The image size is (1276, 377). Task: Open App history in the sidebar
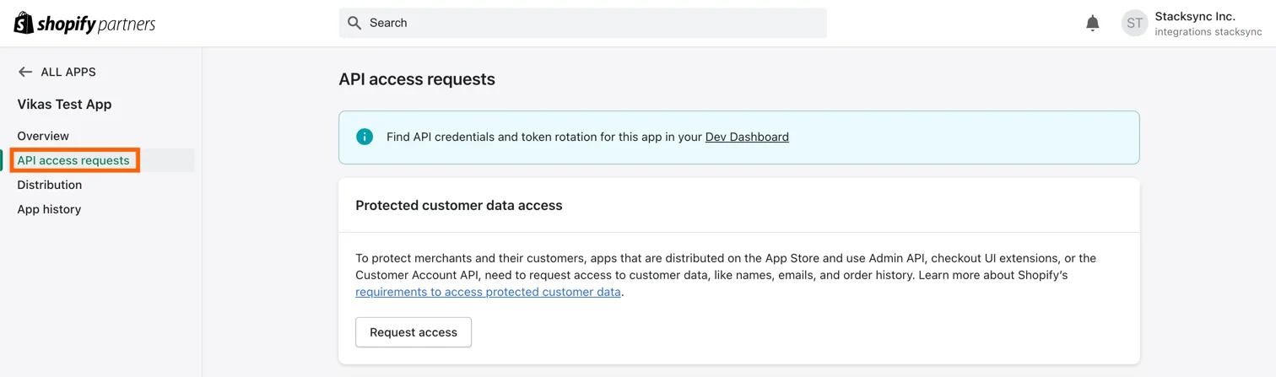point(49,209)
